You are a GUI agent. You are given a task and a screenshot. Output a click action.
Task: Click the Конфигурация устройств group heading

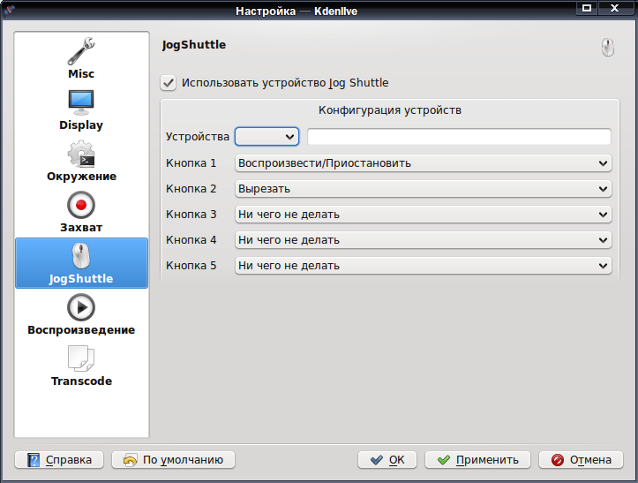(390, 110)
